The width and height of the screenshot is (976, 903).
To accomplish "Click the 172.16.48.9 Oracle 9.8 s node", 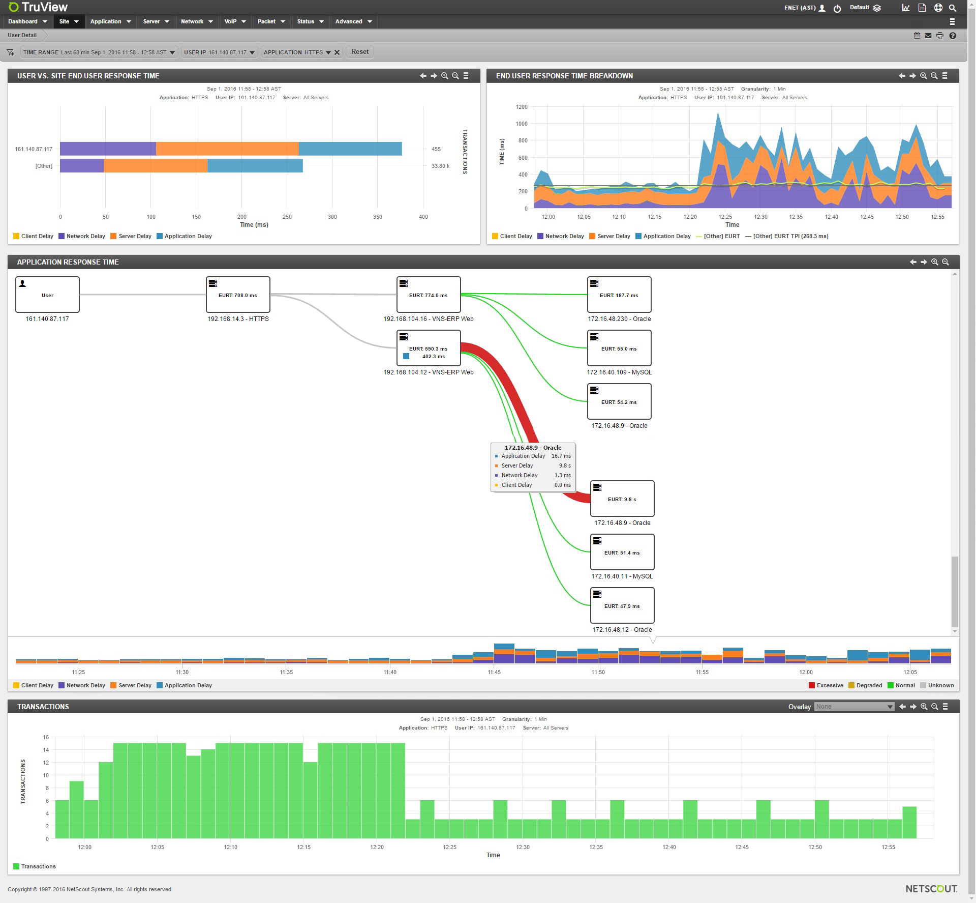I will pos(622,499).
